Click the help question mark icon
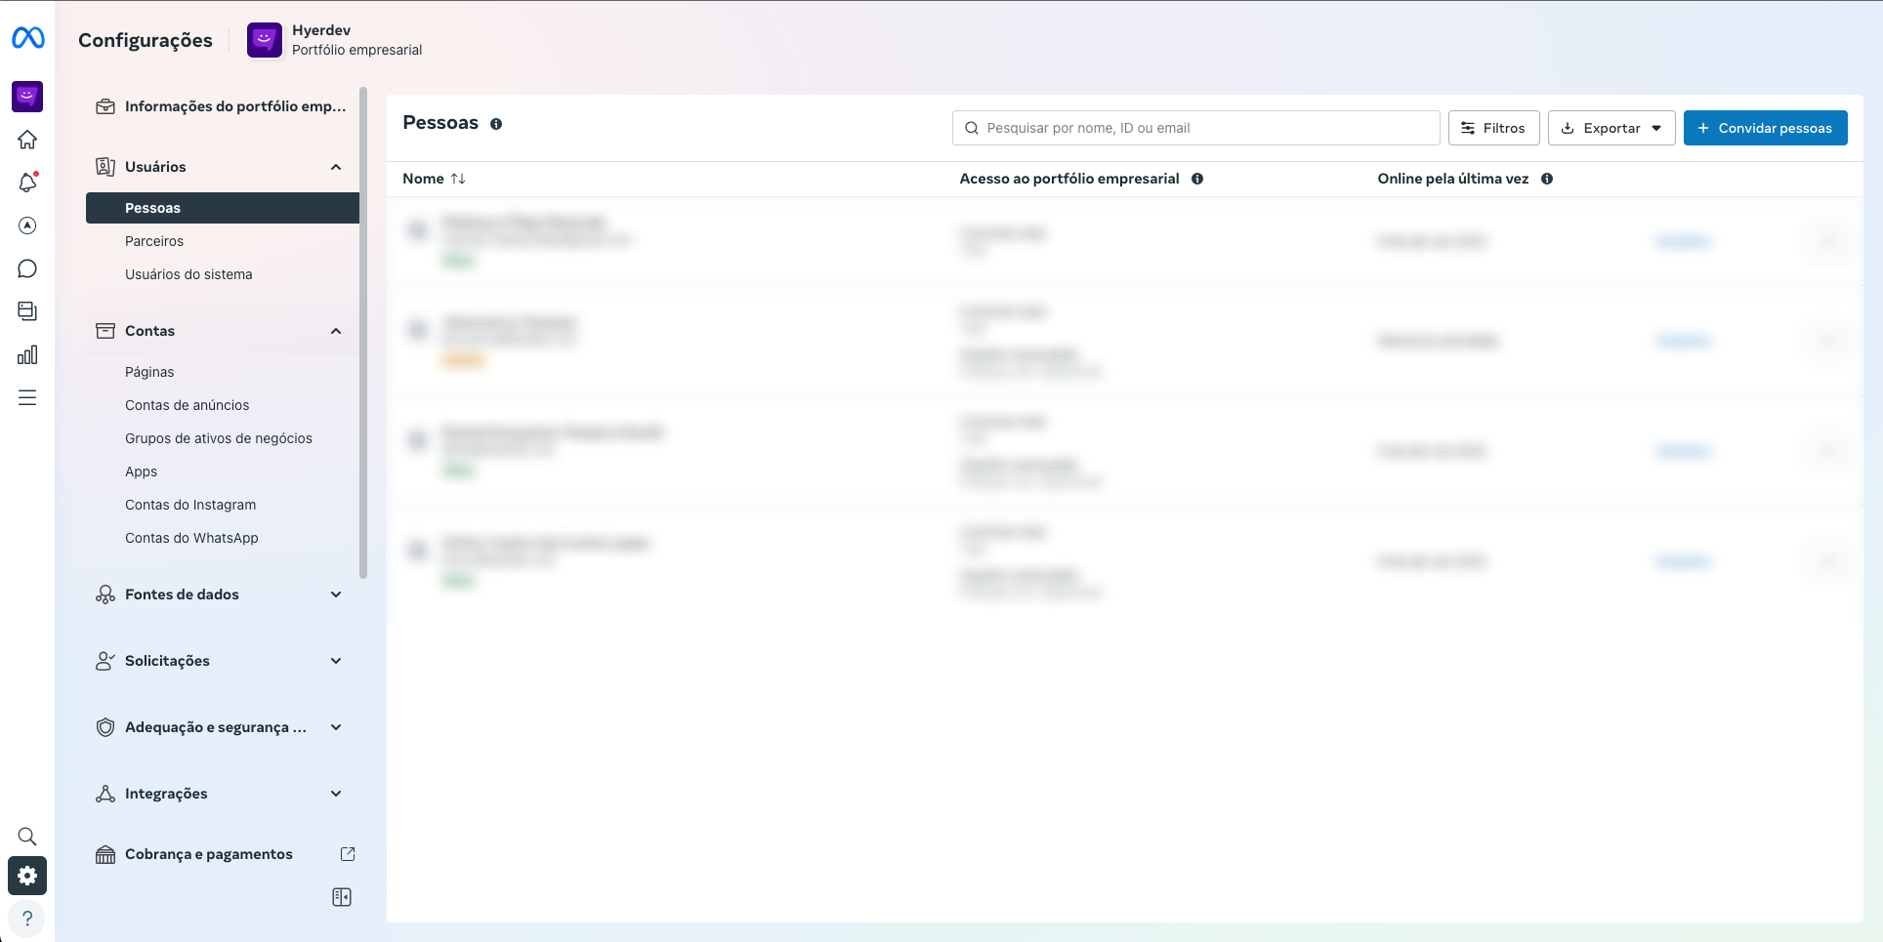The image size is (1883, 942). tap(27, 919)
